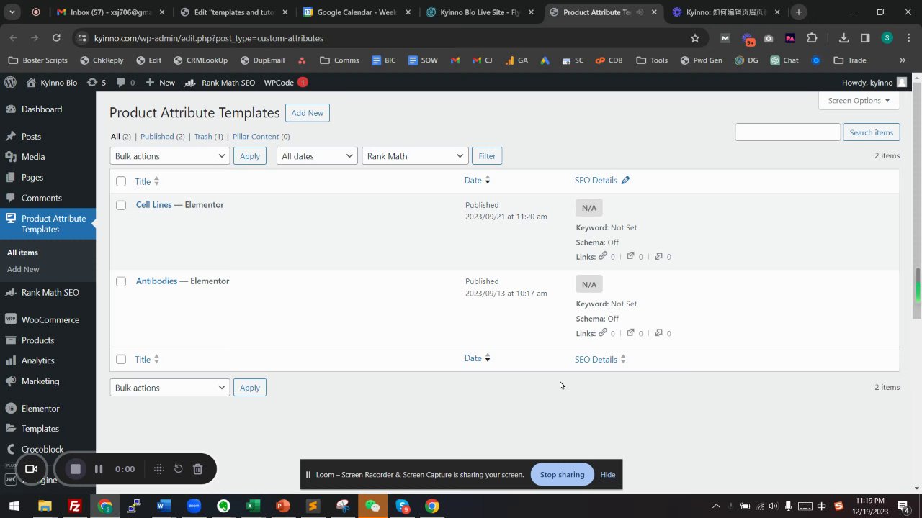Open the updates icon showing 5
This screenshot has height=518, width=922.
(x=97, y=83)
